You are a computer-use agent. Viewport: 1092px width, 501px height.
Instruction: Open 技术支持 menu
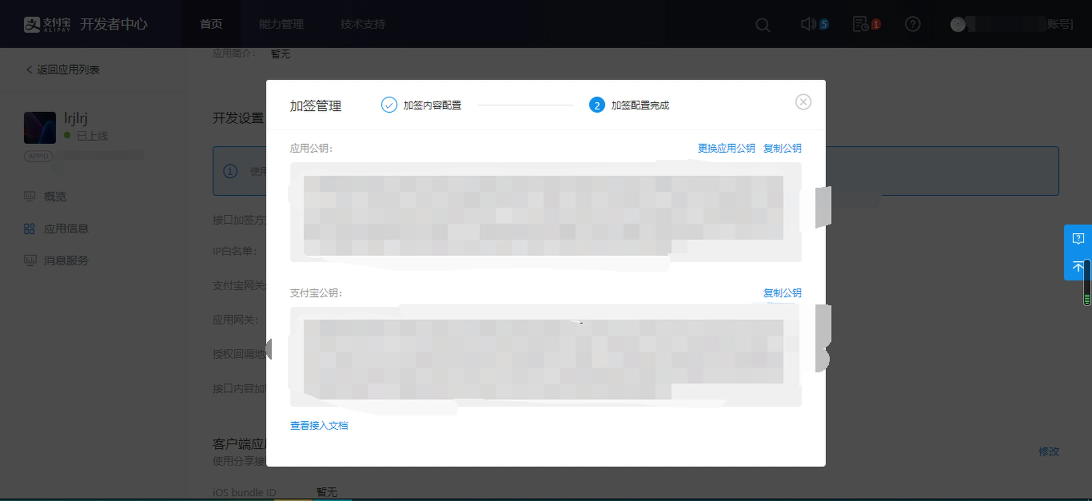(363, 24)
